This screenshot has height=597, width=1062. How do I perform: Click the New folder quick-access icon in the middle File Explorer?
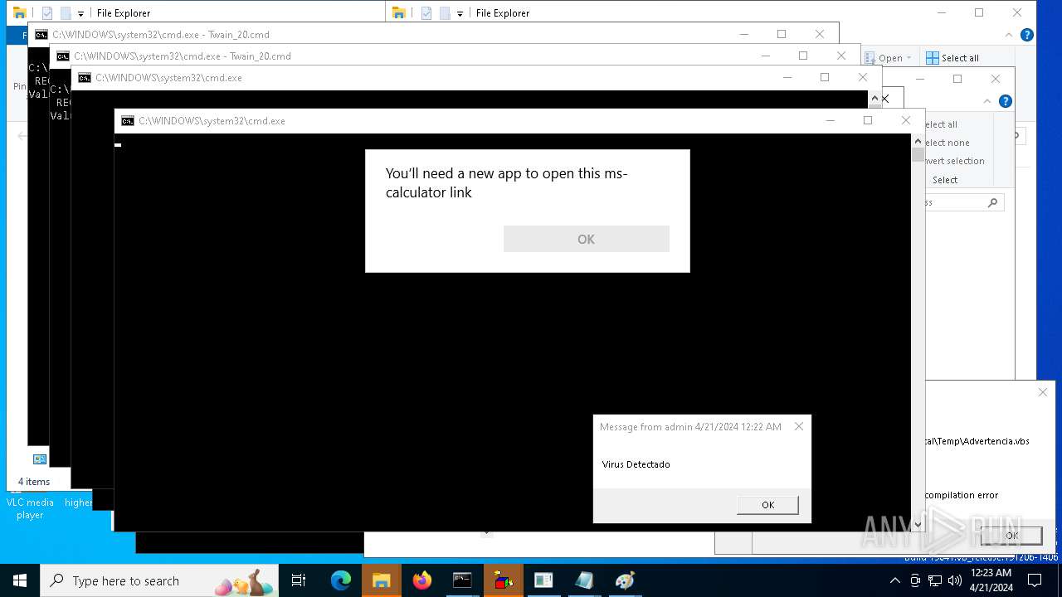point(445,13)
